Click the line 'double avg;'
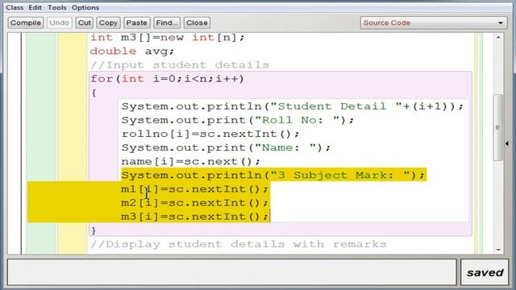This screenshot has width=516, height=290. (132, 52)
